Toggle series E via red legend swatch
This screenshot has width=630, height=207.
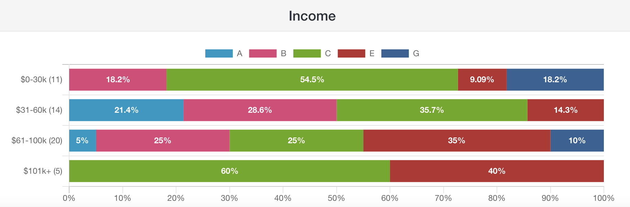(x=351, y=53)
